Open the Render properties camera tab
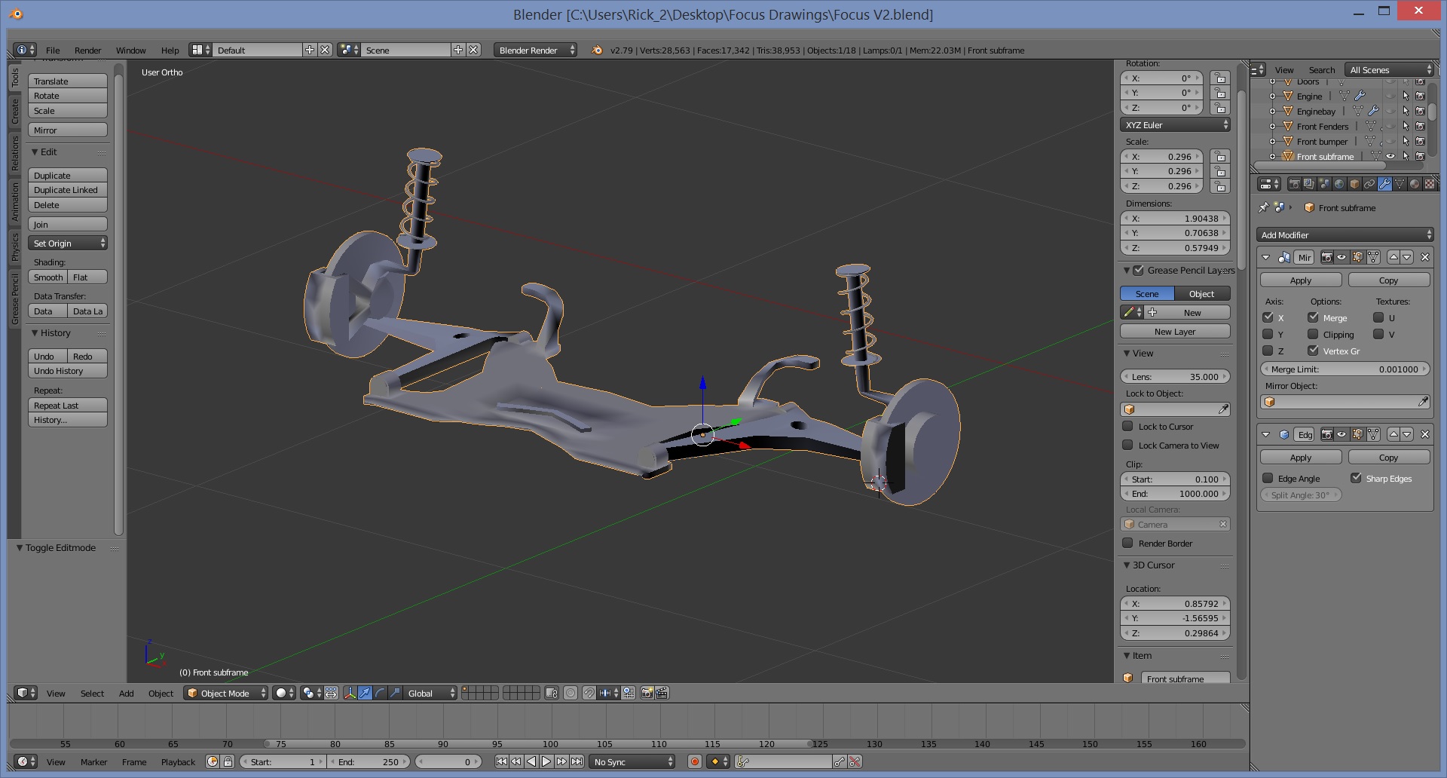 [x=1294, y=184]
